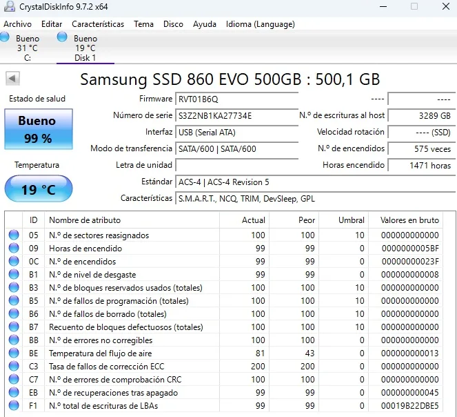457x417 pixels.
Task: Click the empty Letra de unidad field
Action: pyautogui.click(x=236, y=165)
